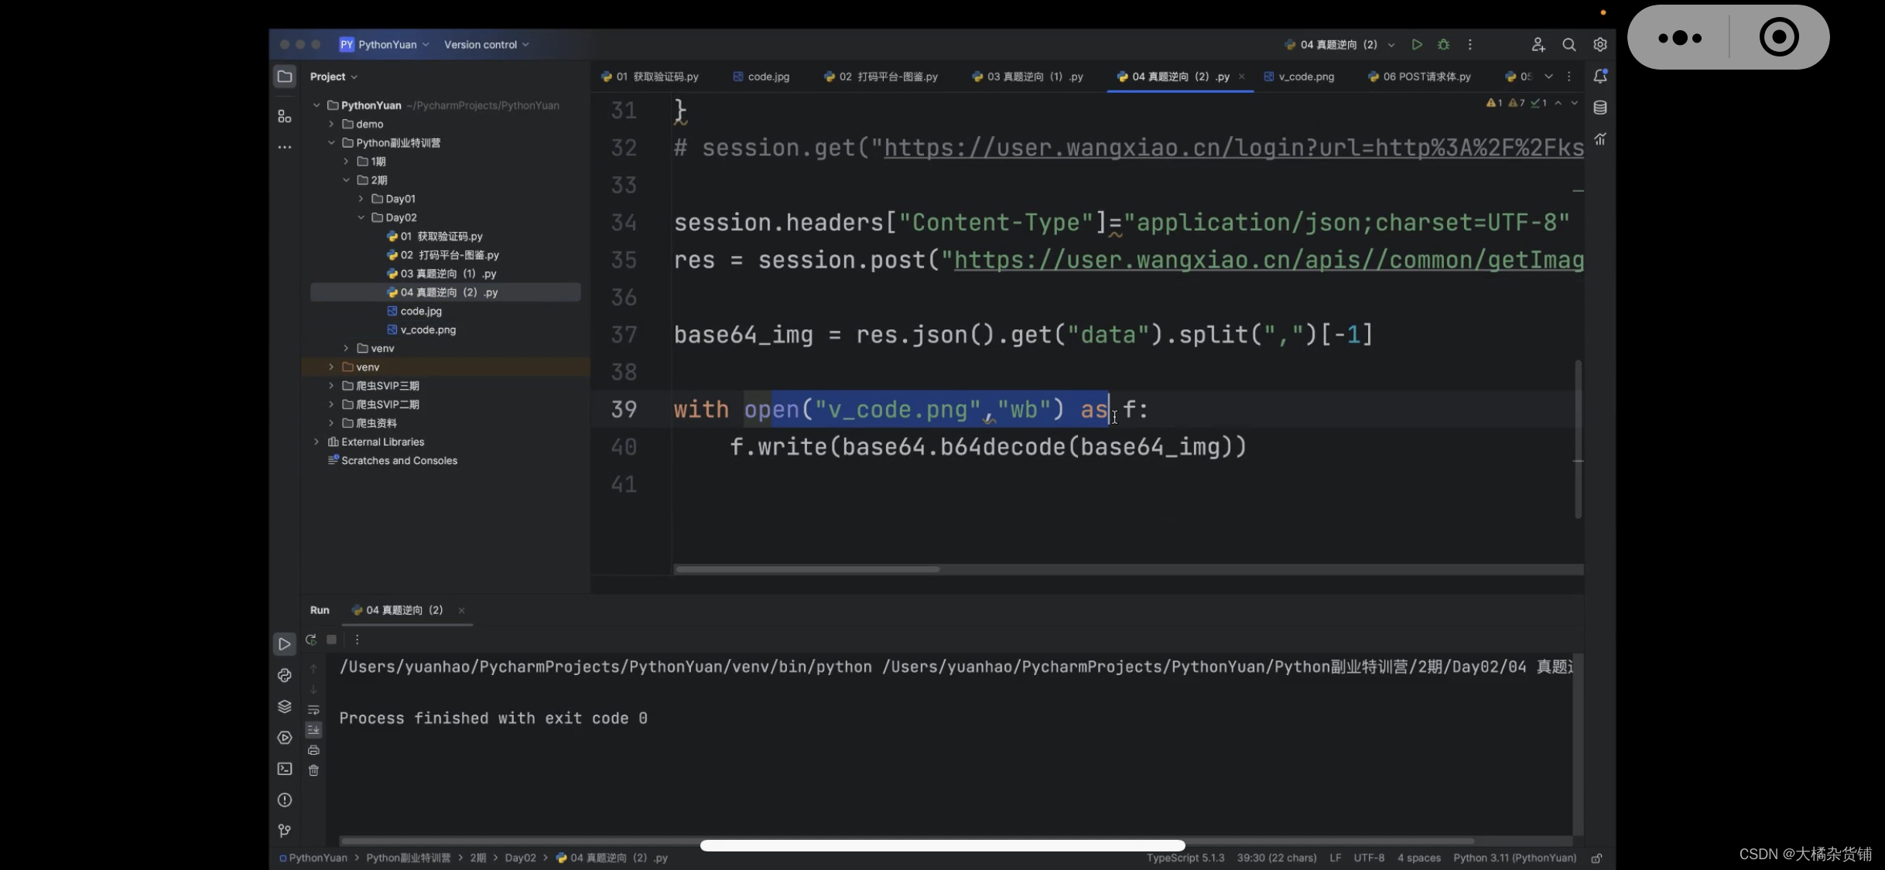Click the Search icon in toolbar
The width and height of the screenshot is (1885, 870).
[x=1568, y=44]
